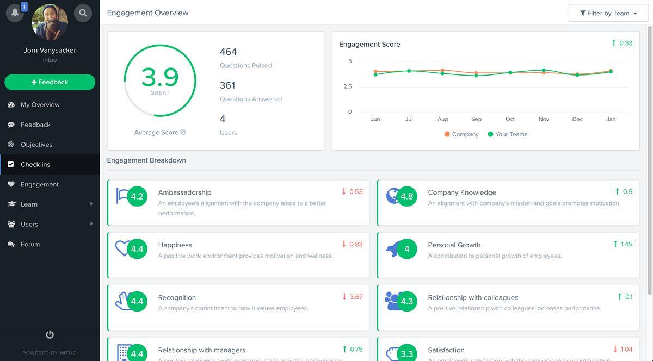The height and width of the screenshot is (361, 653).
Task: Click the Engagement Overview heading
Action: tap(147, 13)
